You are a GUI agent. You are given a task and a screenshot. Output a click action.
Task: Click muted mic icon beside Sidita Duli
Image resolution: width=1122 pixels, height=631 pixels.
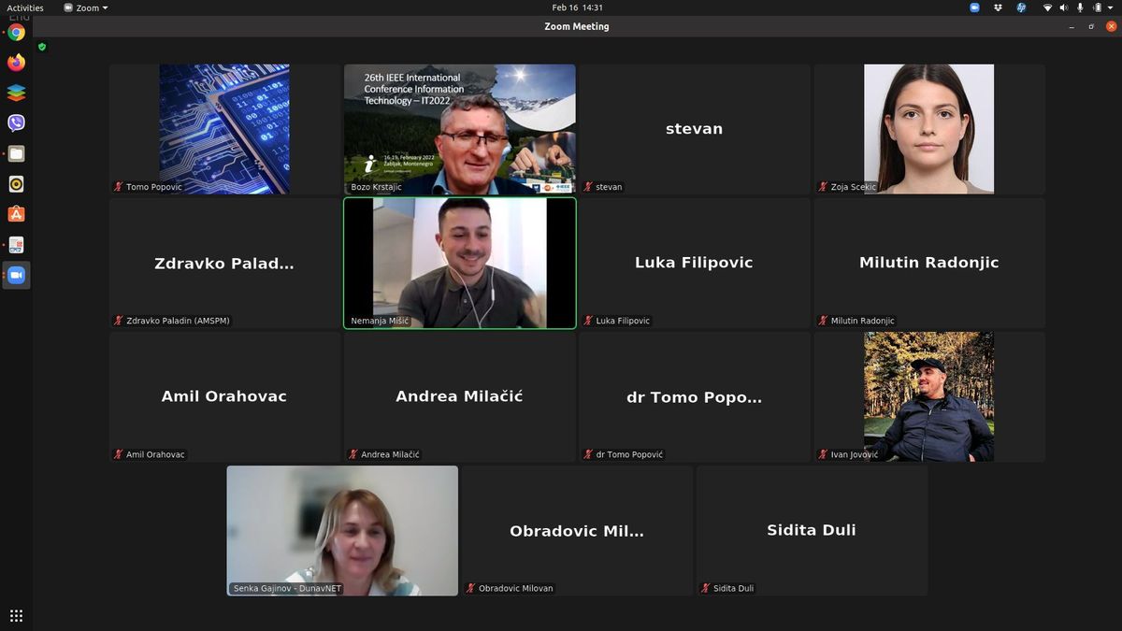coord(706,588)
